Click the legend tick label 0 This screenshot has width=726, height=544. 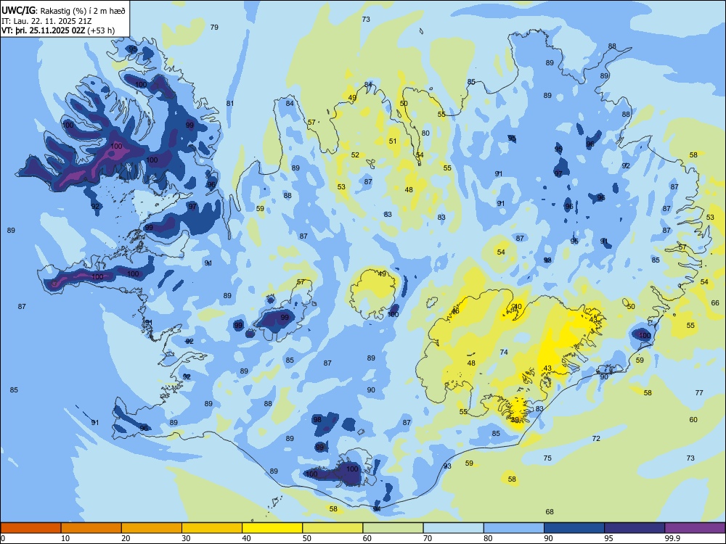click(3, 538)
